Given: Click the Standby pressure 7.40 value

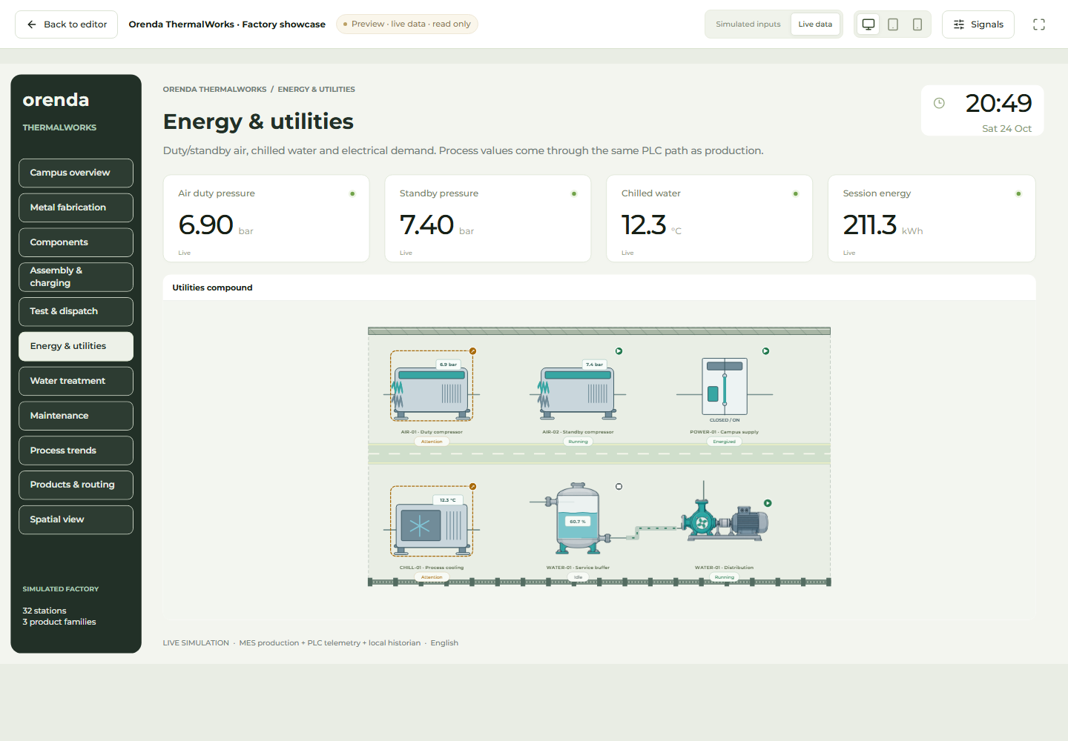Looking at the screenshot, I should pos(426,225).
